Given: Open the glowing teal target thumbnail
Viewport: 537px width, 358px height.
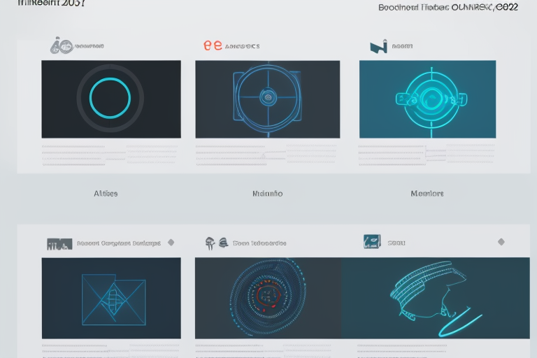Looking at the screenshot, I should 427,99.
